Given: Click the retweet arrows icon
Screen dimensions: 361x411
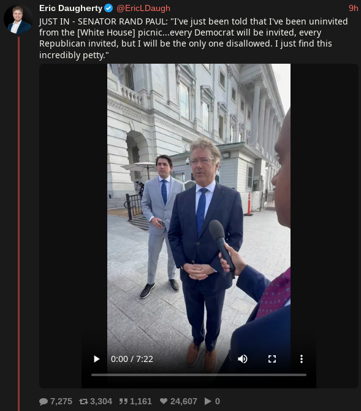Looking at the screenshot, I should 84,401.
